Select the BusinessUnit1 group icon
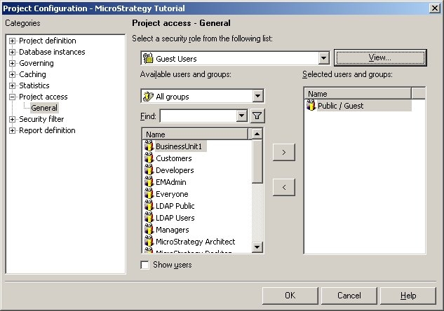 tap(149, 146)
